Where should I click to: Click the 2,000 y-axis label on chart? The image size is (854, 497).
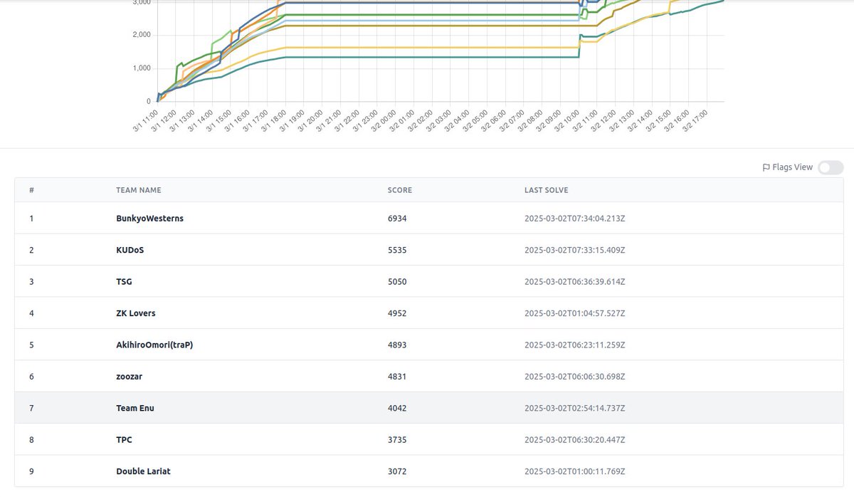pos(141,35)
